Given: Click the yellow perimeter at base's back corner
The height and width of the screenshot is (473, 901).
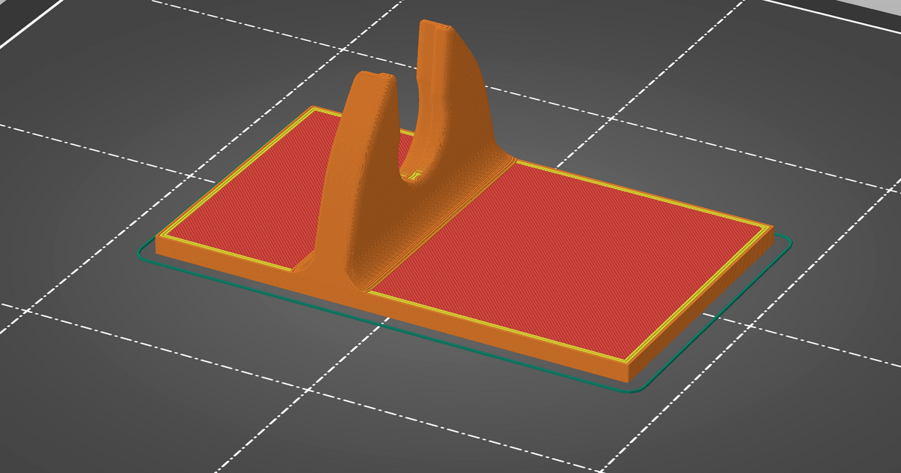Looking at the screenshot, I should [x=314, y=110].
